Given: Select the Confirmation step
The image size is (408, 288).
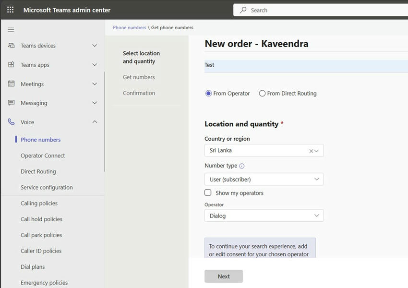Looking at the screenshot, I should coord(139,93).
